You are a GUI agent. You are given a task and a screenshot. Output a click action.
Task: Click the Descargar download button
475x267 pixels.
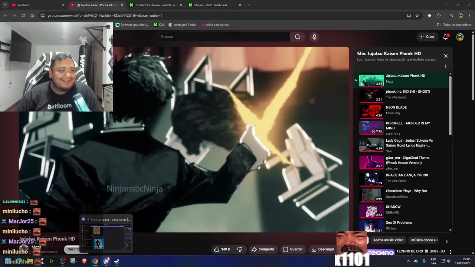[x=322, y=249]
